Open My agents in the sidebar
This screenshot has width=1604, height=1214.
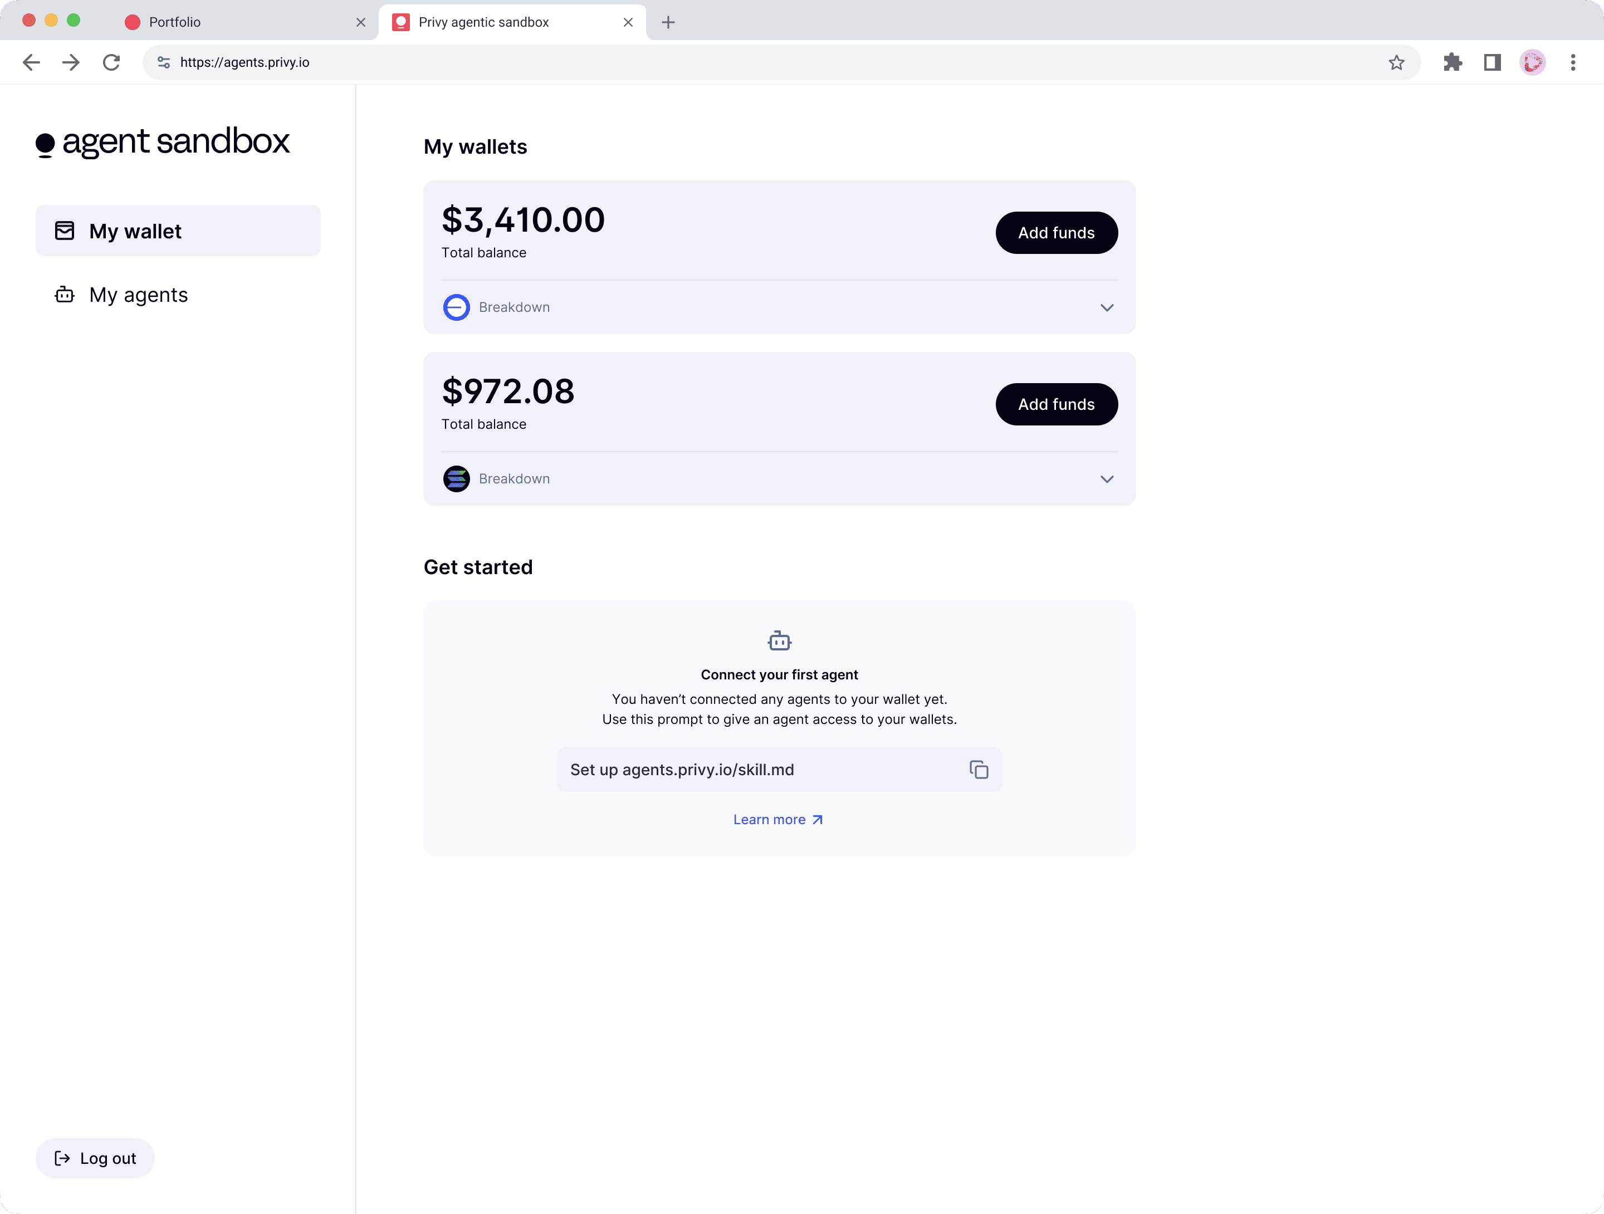tap(139, 295)
